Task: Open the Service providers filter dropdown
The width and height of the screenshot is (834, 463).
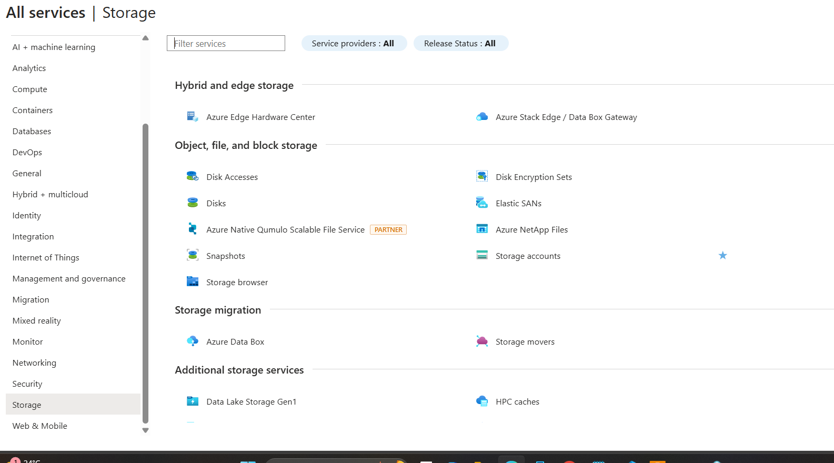Action: click(x=354, y=43)
